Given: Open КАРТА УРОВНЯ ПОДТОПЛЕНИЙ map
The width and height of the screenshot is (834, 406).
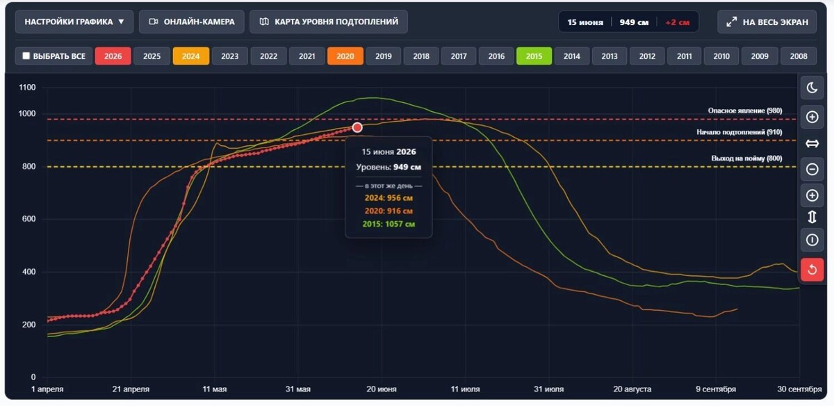Looking at the screenshot, I should 328,22.
